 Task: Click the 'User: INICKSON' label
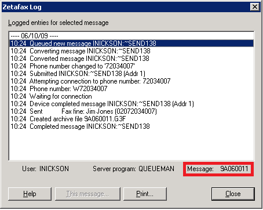pyautogui.click(x=45, y=169)
